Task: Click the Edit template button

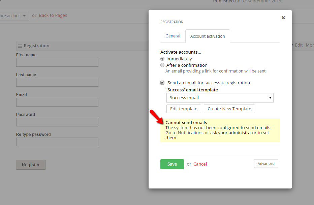Action: pyautogui.click(x=184, y=109)
